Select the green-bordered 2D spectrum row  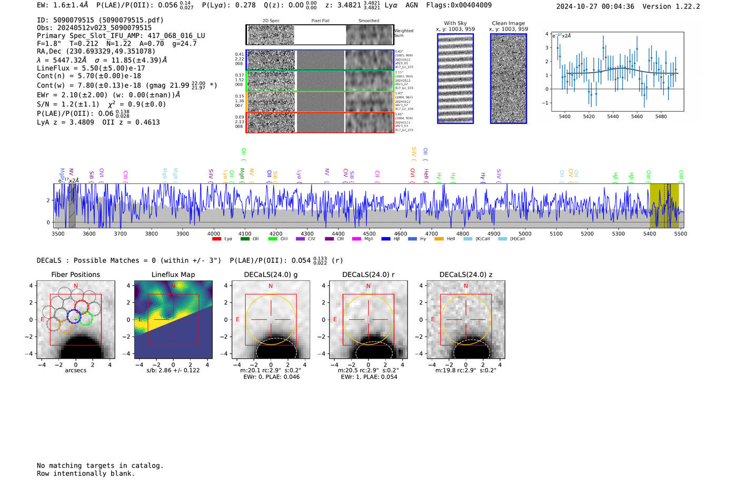320,81
